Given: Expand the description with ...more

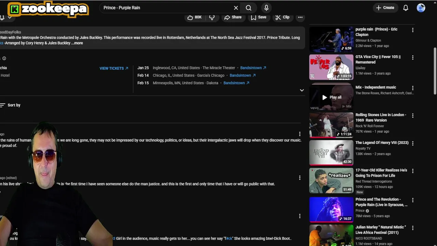Looking at the screenshot, I should click(x=77, y=43).
